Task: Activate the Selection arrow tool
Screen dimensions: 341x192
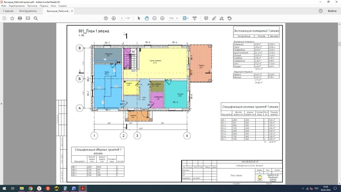Action: 139,18
